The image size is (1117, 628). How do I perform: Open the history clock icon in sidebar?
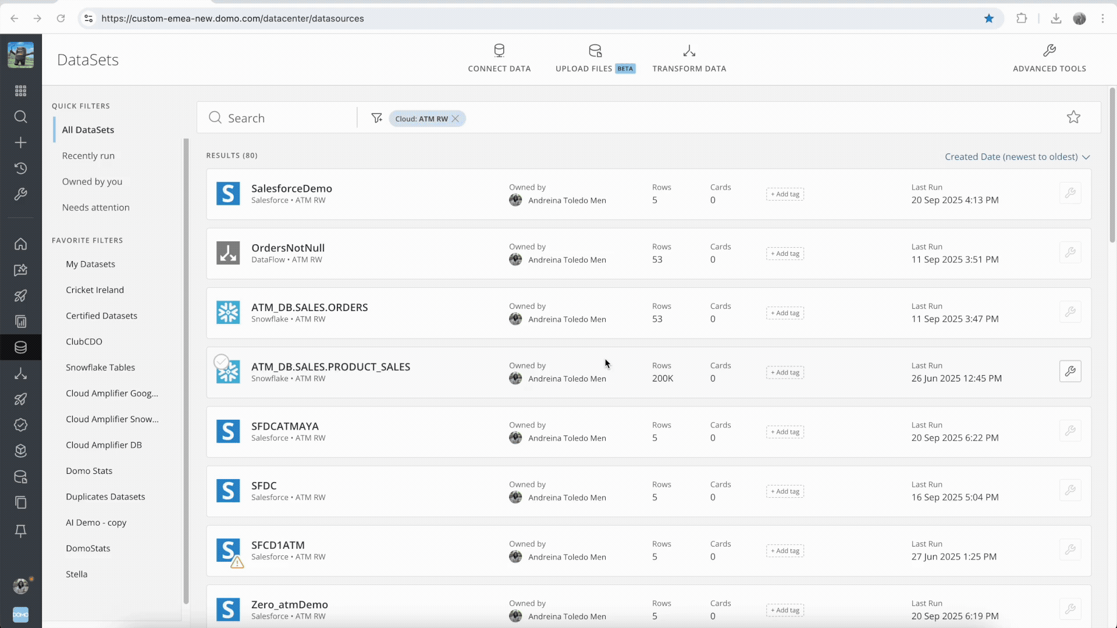coord(20,168)
